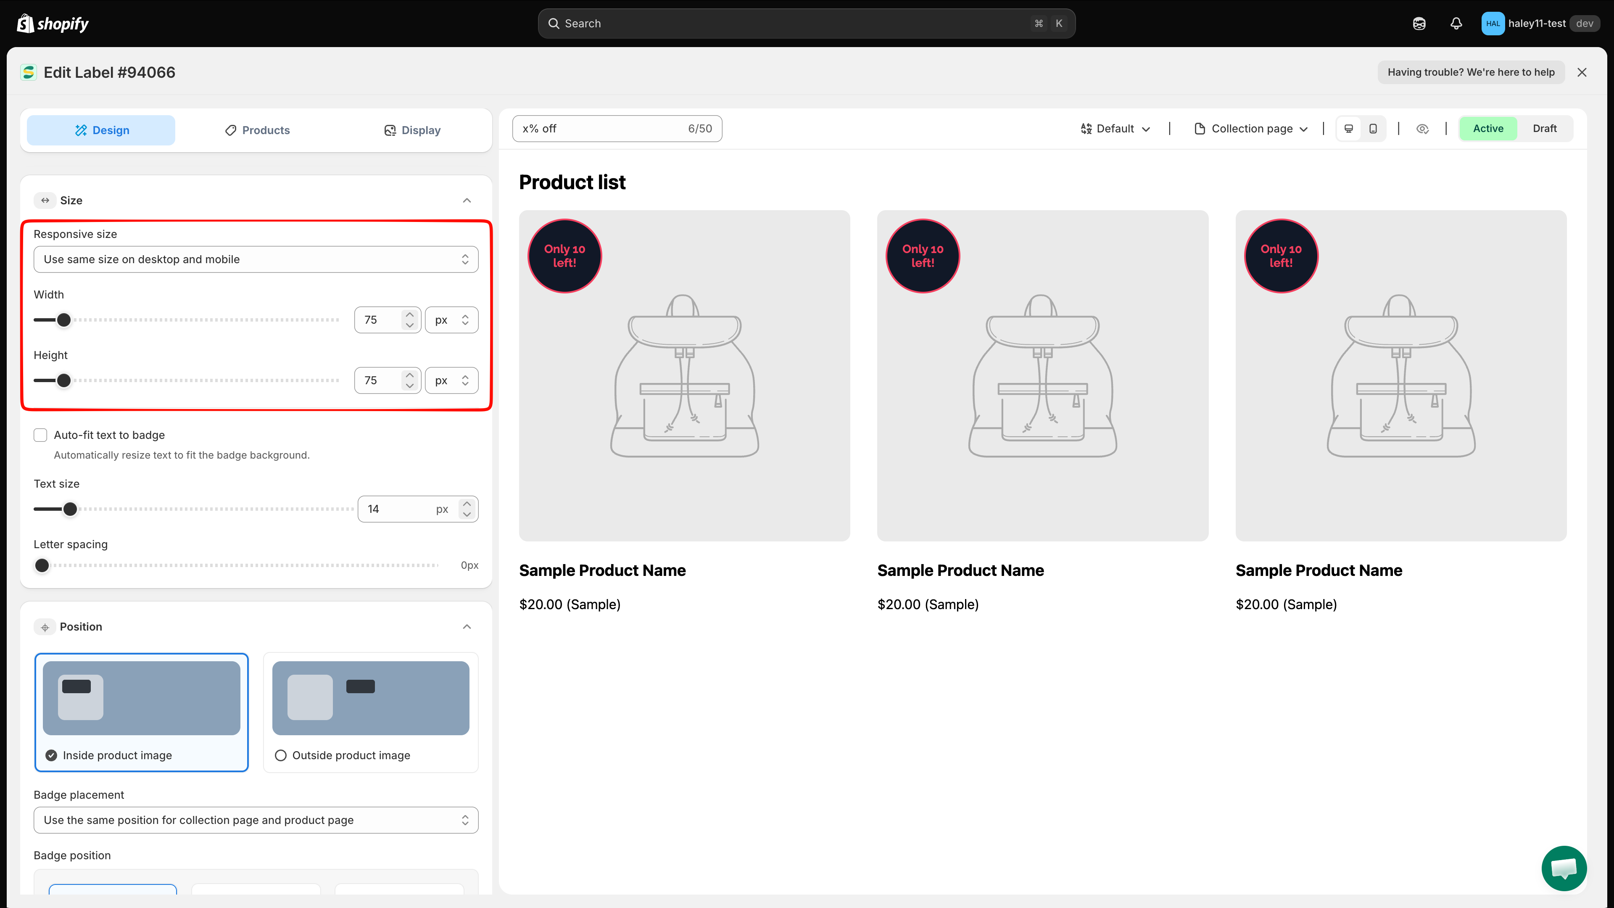Click the label app logo beside Edit Label
1614x908 pixels.
(x=28, y=73)
